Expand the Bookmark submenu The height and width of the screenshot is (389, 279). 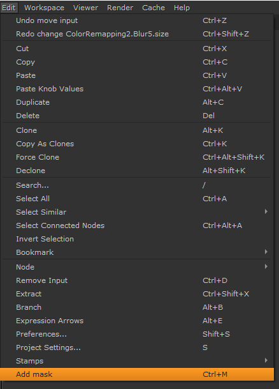coord(137,252)
